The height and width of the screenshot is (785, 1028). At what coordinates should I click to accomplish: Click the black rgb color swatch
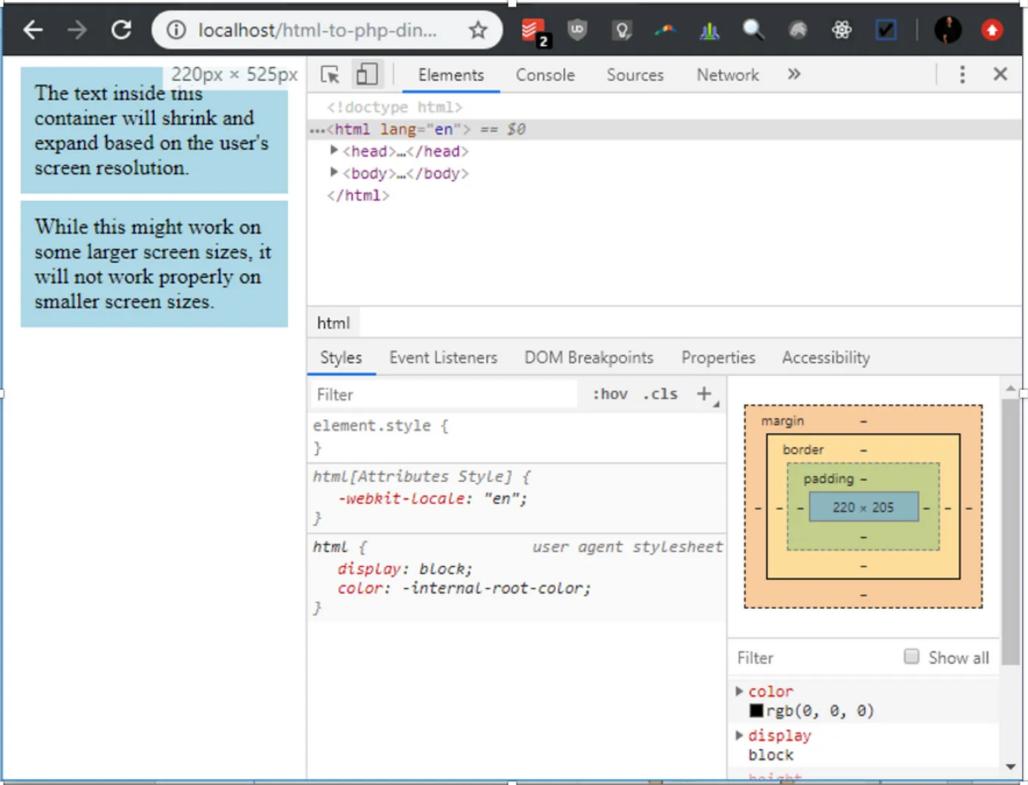[756, 711]
